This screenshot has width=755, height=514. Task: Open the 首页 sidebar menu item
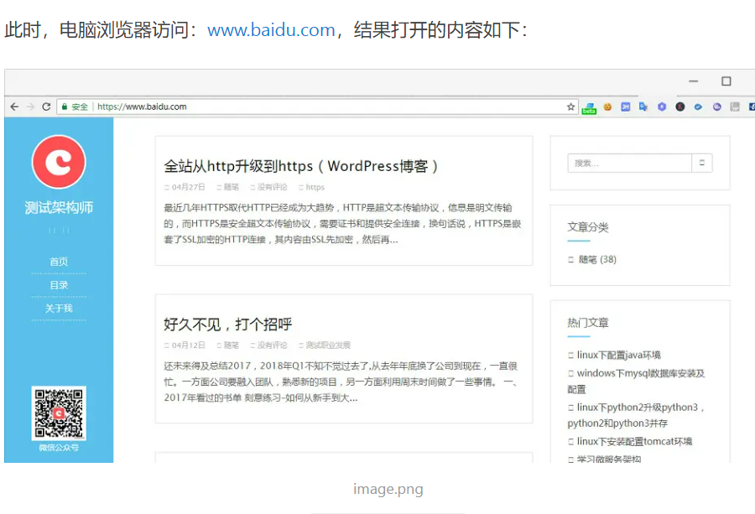point(59,262)
